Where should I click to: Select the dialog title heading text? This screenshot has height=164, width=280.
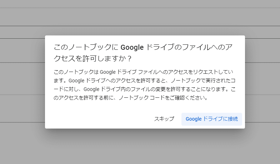143,53
